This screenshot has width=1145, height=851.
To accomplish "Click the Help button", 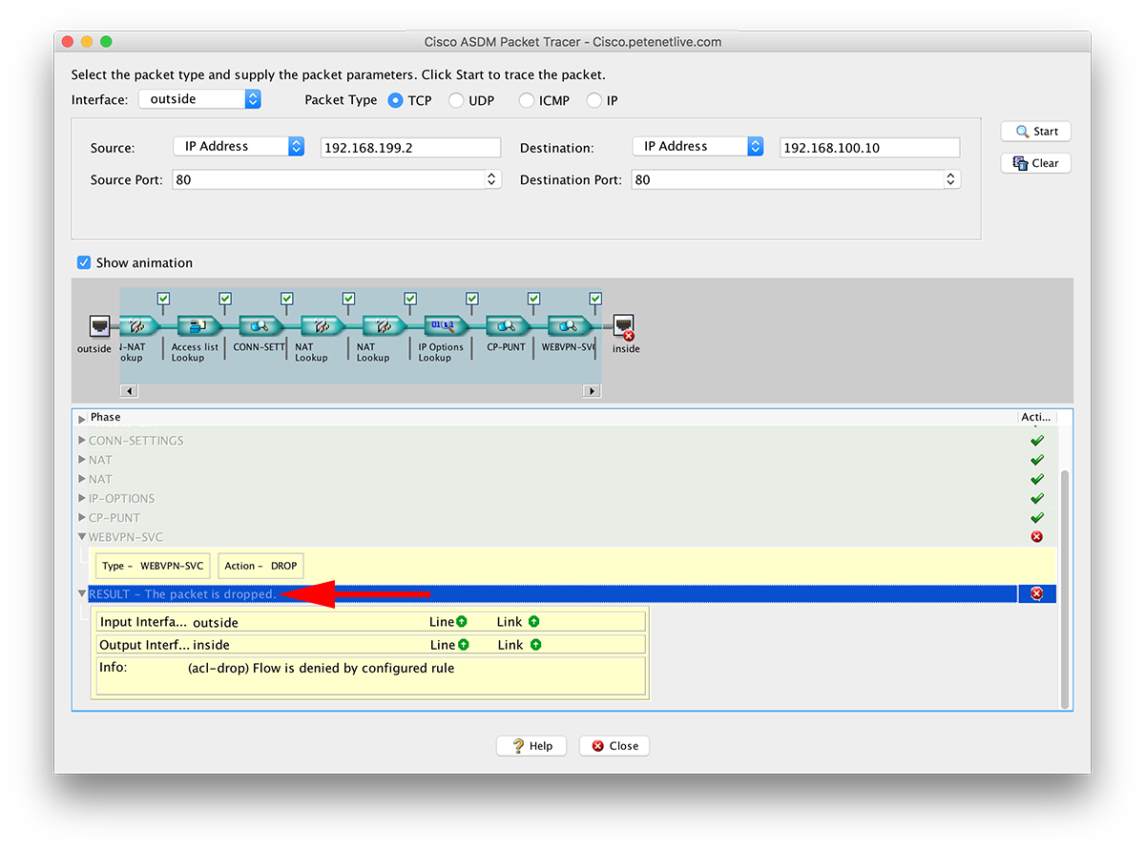I will coord(531,746).
